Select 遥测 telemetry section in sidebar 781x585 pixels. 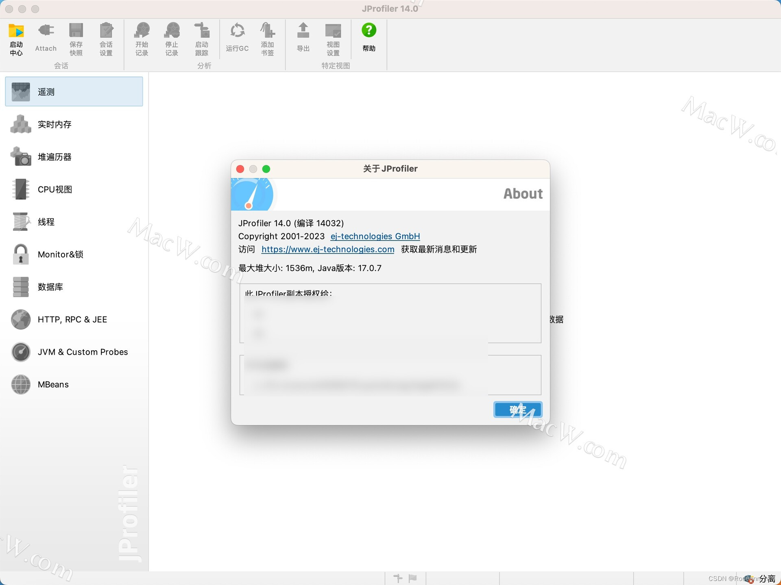[x=74, y=92]
